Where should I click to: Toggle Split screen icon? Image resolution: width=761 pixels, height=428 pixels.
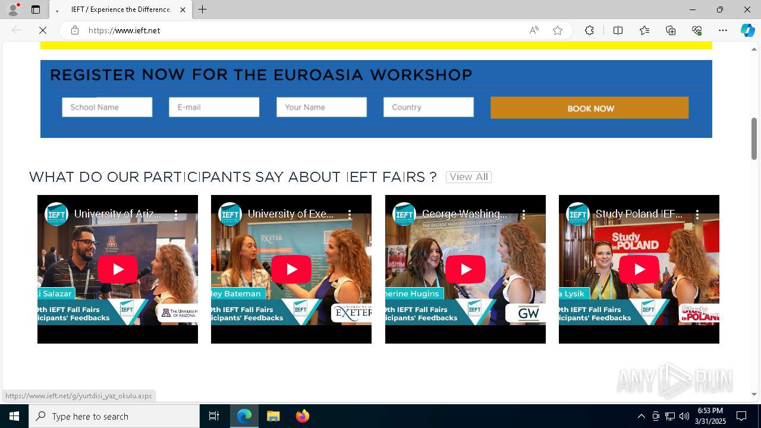tap(618, 30)
